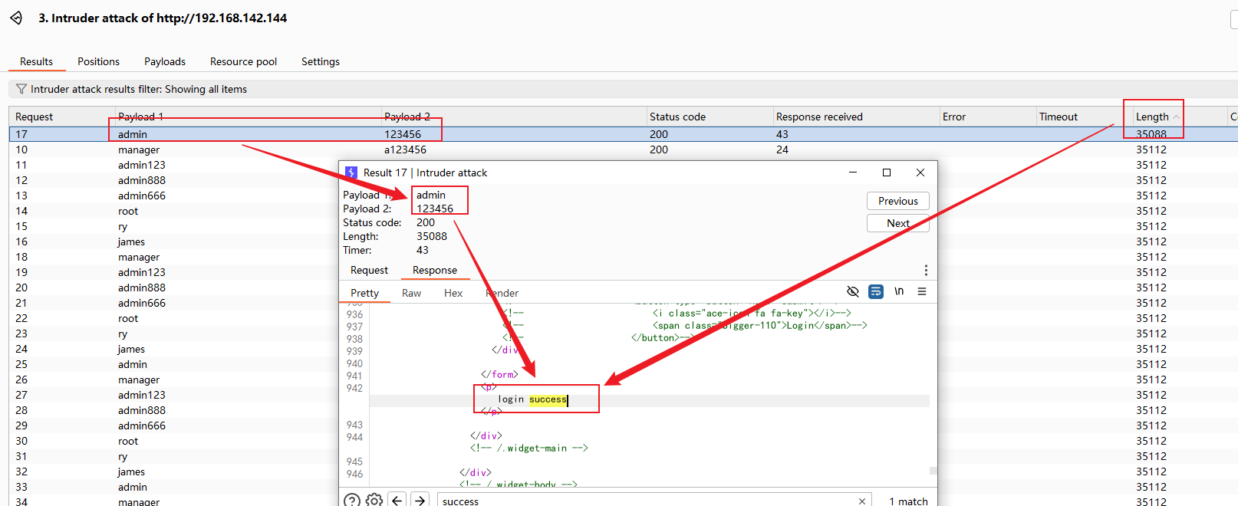1238x506 pixels.
Task: Click the highlighted success text in response
Action: point(548,399)
